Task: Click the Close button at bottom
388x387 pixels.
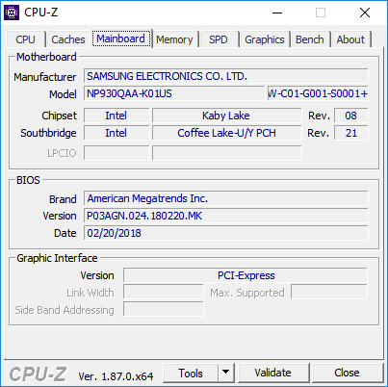Action: 347,373
